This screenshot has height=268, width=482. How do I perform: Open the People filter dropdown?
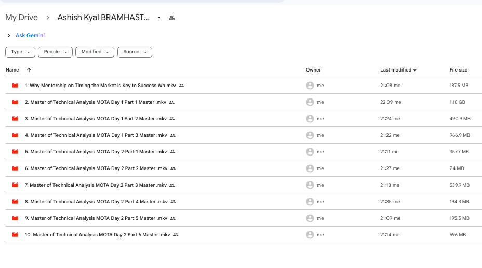point(56,52)
